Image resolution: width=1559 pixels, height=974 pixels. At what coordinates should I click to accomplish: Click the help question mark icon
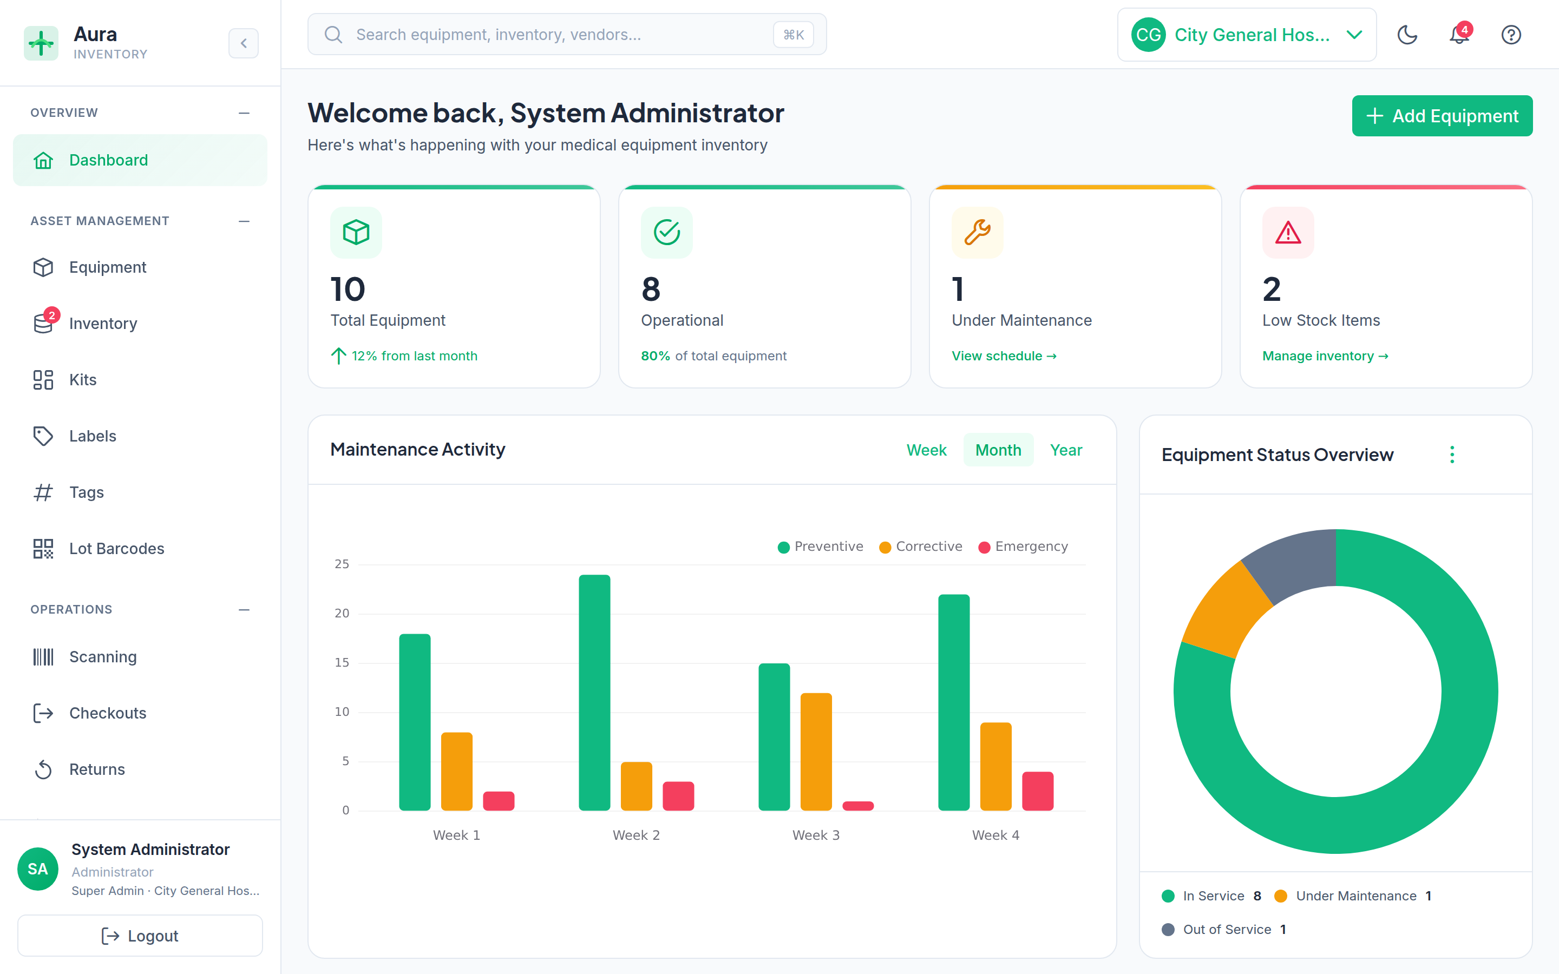pyautogui.click(x=1511, y=35)
